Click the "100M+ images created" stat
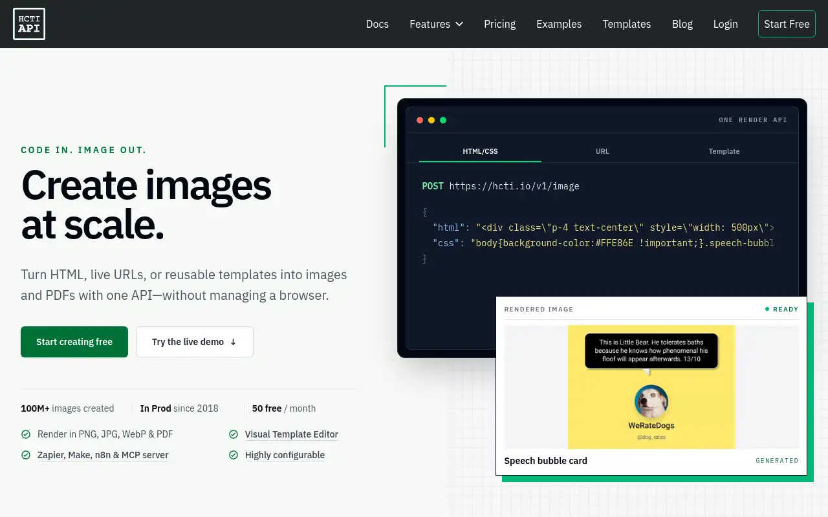The image size is (828, 517). (x=67, y=408)
